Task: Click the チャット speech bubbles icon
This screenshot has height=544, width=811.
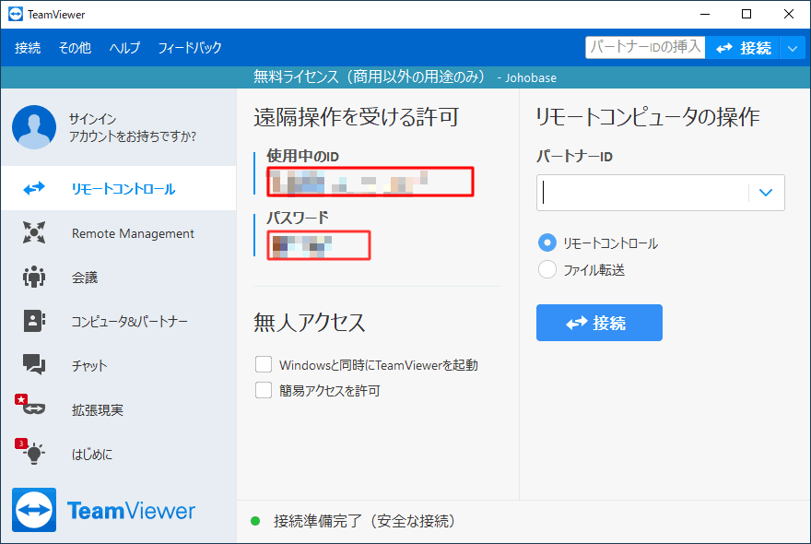Action: coord(34,364)
